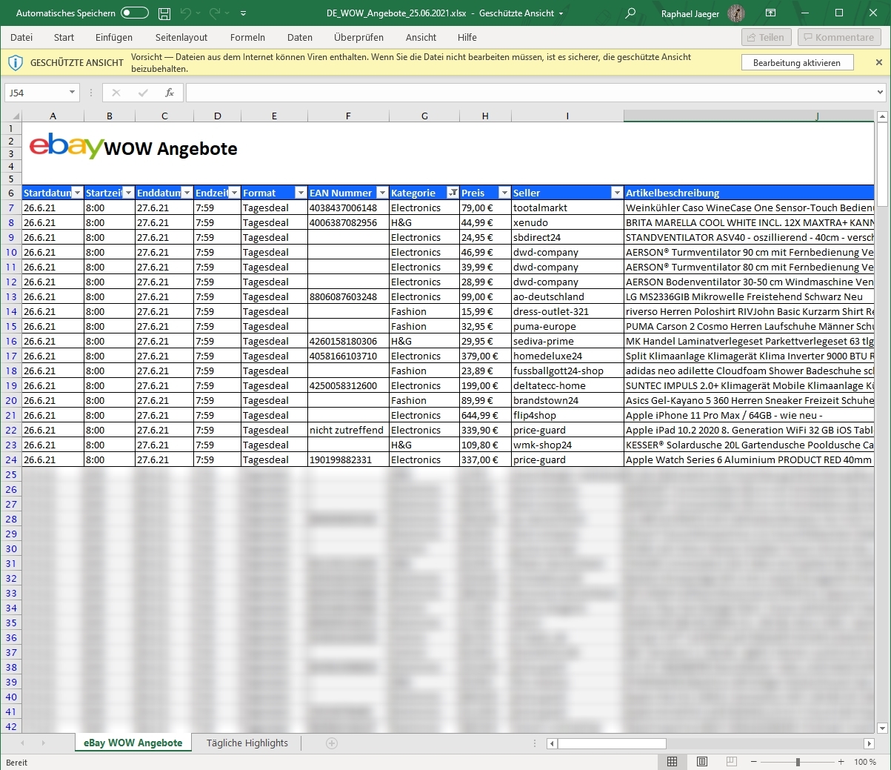The height and width of the screenshot is (770, 891).
Task: Add a new sheet with plus icon
Action: pos(332,743)
